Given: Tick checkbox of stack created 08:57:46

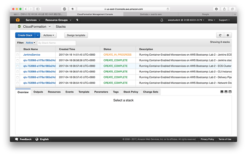Looking at the screenshot, I should [x=17, y=66].
